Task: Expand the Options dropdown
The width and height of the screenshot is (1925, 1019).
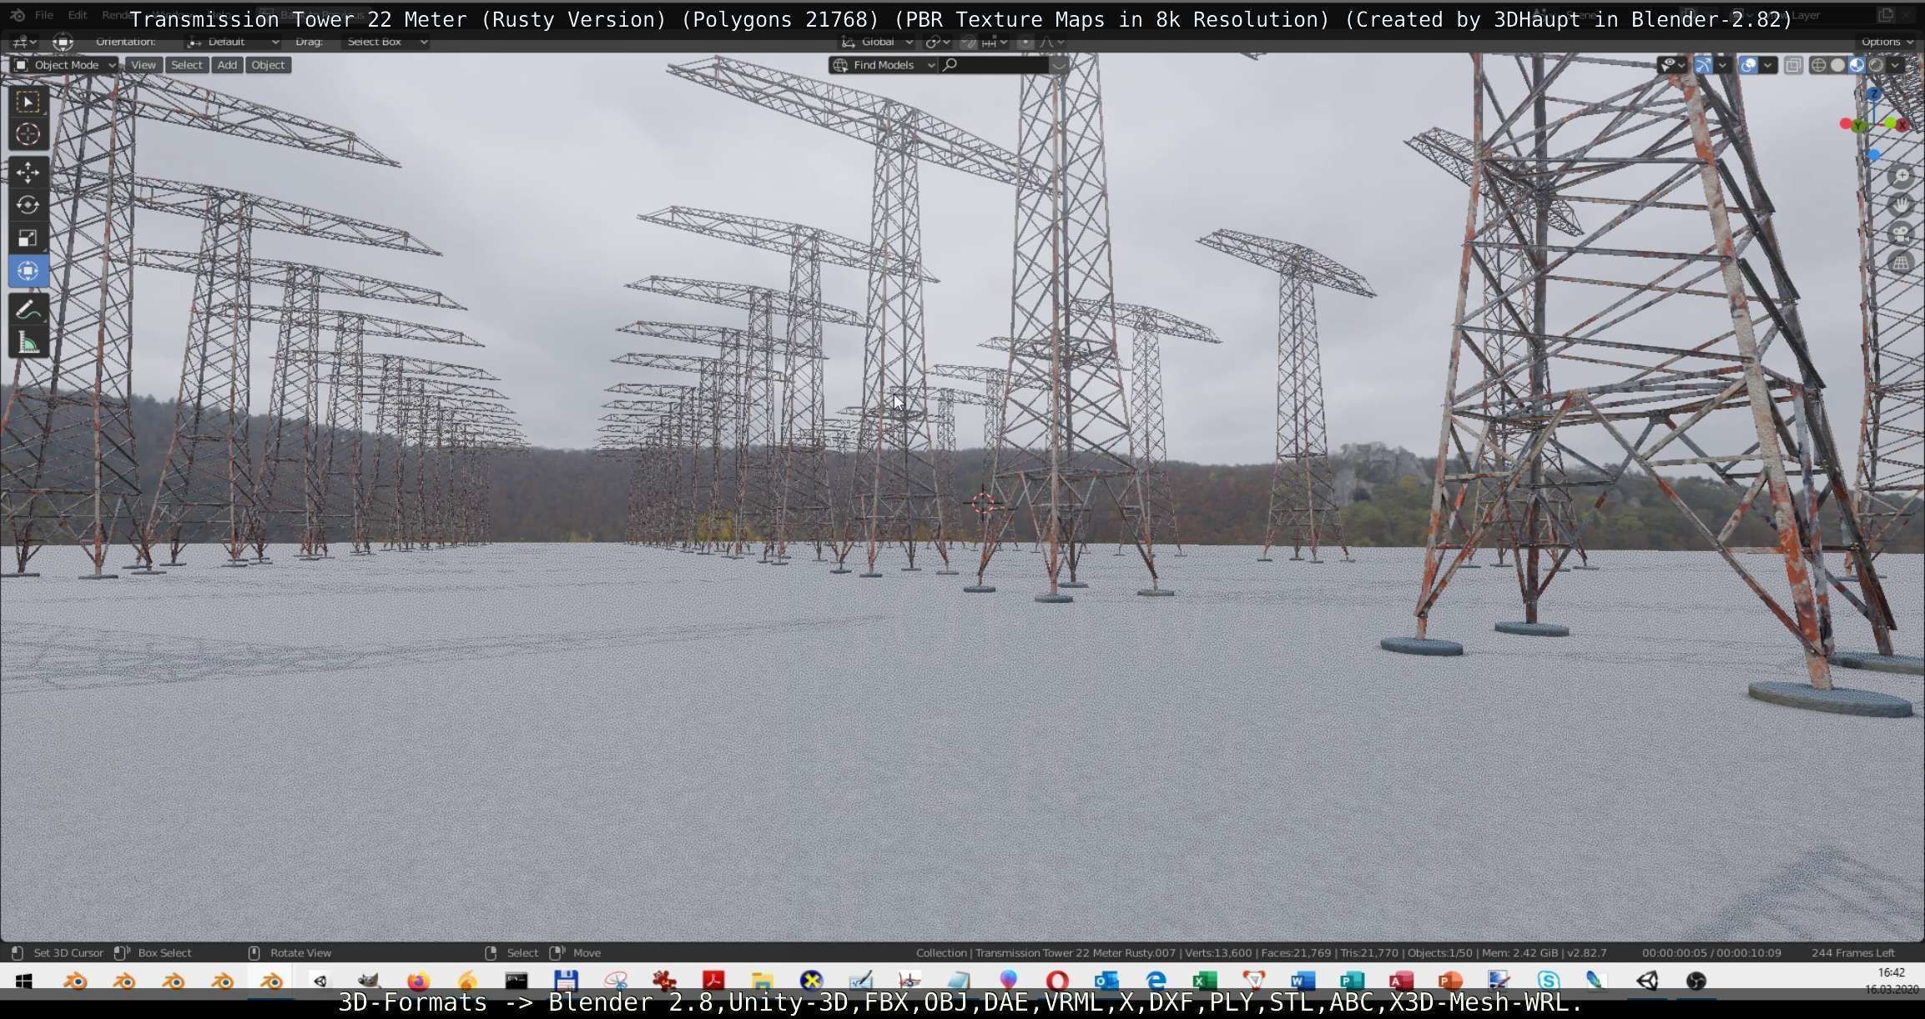Action: pyautogui.click(x=1887, y=42)
